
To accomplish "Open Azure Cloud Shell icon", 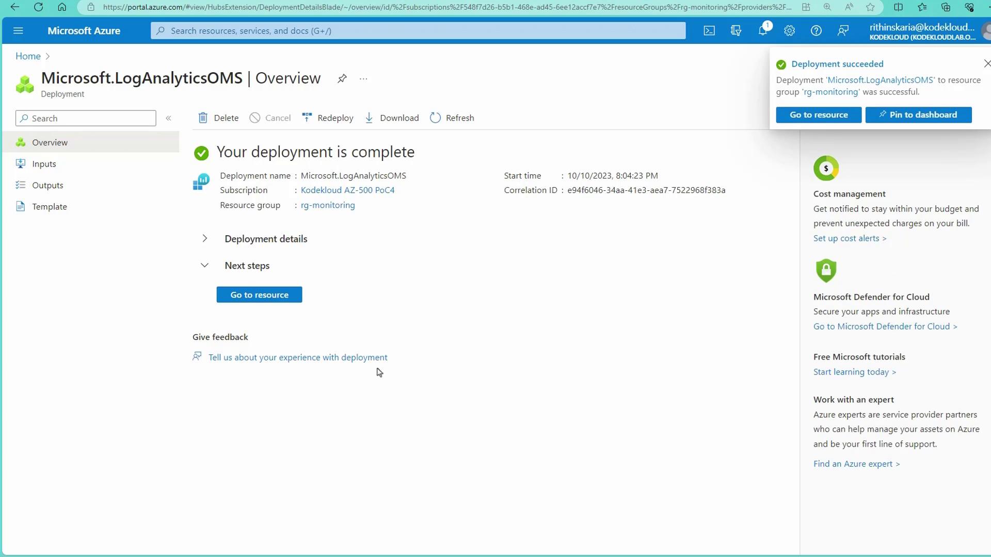I will click(709, 31).
